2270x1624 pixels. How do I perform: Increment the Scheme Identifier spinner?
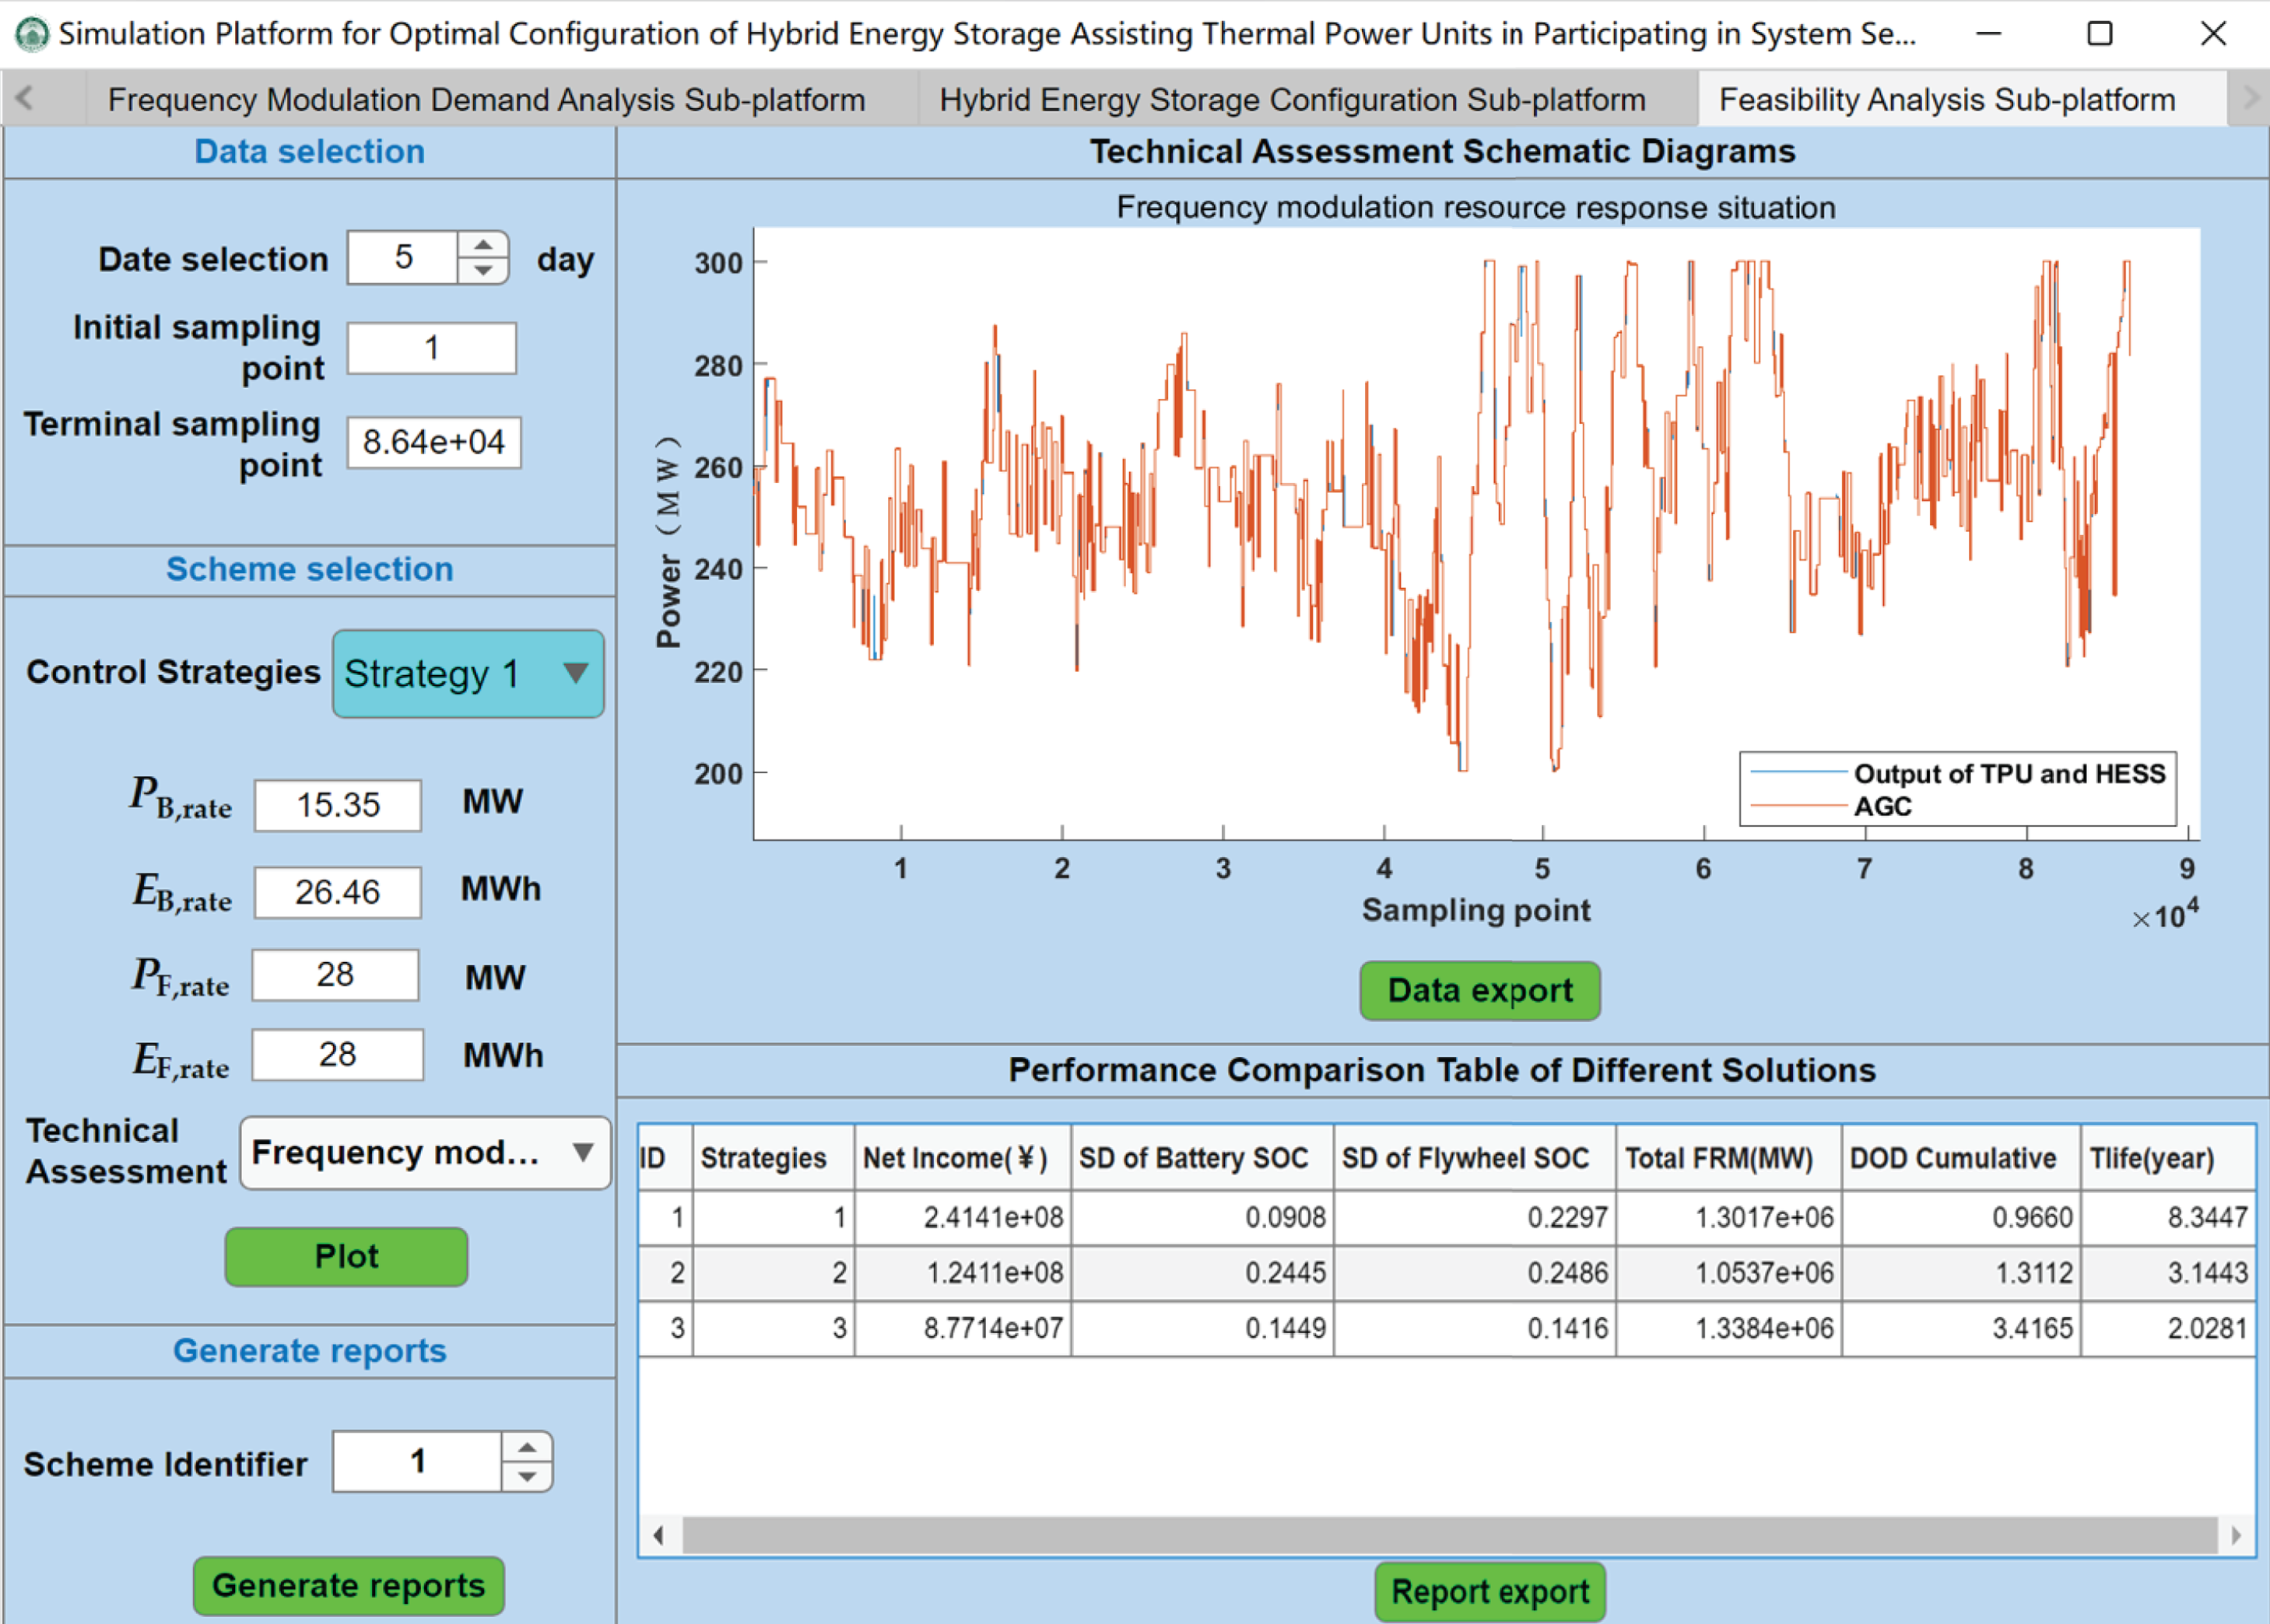pos(526,1447)
